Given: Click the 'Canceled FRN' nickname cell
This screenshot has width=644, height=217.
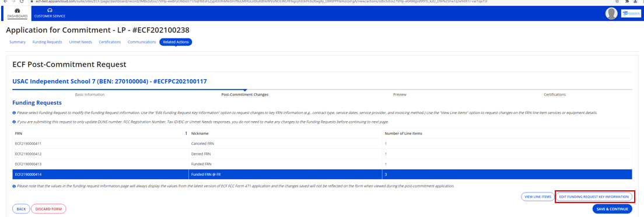Looking at the screenshot, I should [x=285, y=144].
